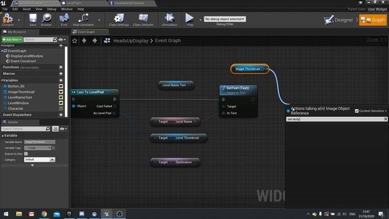389x219 pixels.
Task: Toggle visibility of LevelWindow variable
Action: coord(61,103)
